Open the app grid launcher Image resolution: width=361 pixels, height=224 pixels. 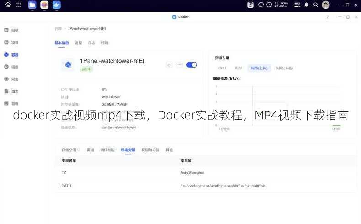click(x=18, y=5)
